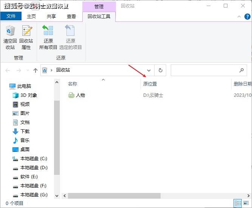Open 文档 folder in sidebar
Image resolution: width=252 pixels, height=208 pixels.
[x=21, y=122]
